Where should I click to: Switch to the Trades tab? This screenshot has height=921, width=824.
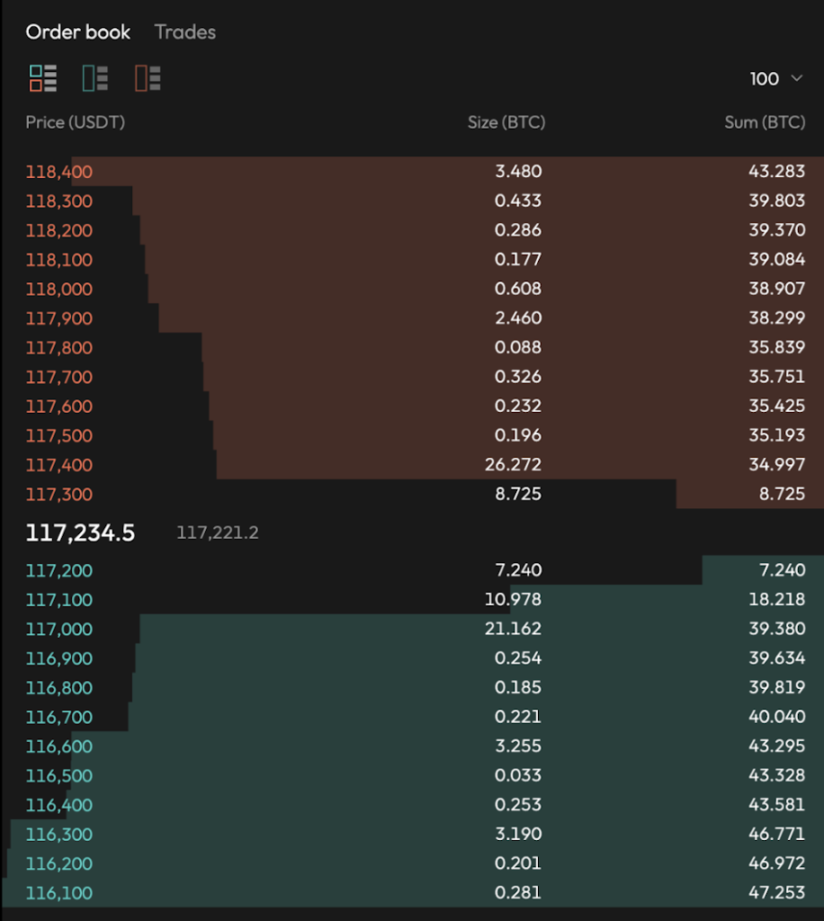click(x=185, y=31)
